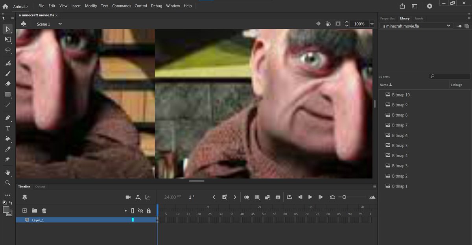Open the a minecraft movie.fla library dropdown

[x=416, y=26]
